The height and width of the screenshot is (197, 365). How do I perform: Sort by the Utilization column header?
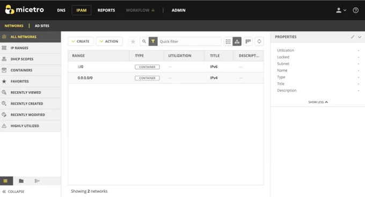[x=184, y=56]
